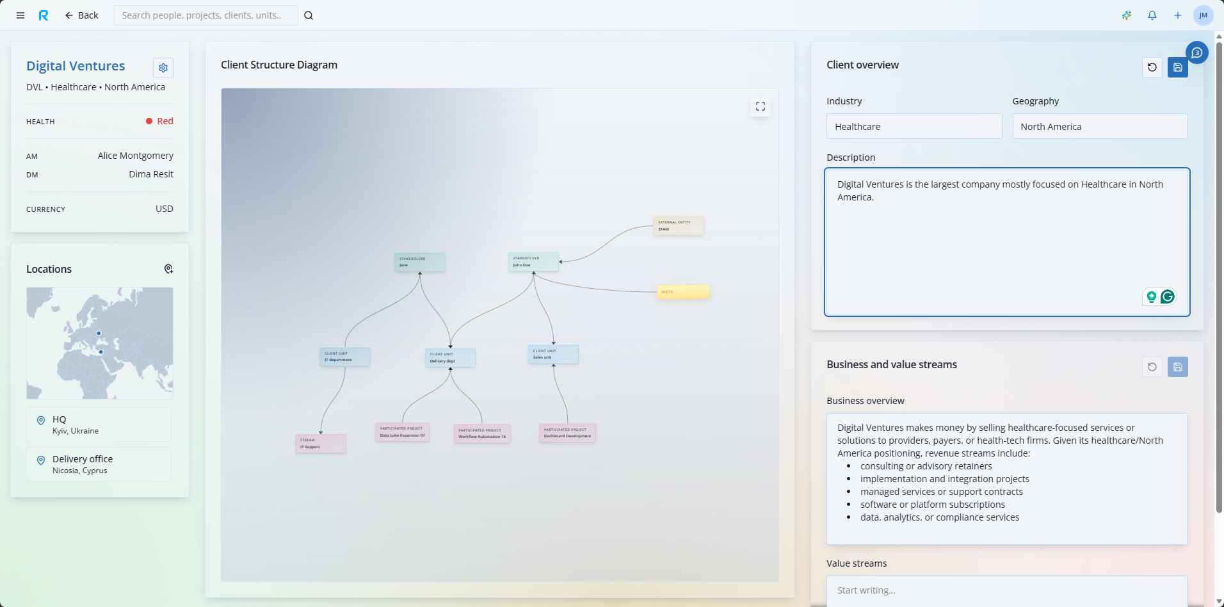Image resolution: width=1224 pixels, height=607 pixels.
Task: Open the Industry selector showing Healthcare
Action: coord(914,126)
